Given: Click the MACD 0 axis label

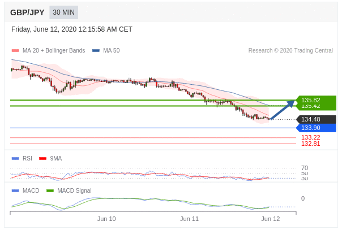Looking at the screenshot, I should 303,198.
